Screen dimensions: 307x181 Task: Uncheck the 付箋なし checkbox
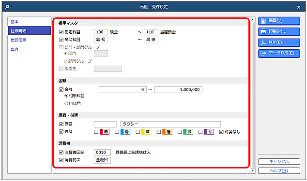tap(221, 132)
